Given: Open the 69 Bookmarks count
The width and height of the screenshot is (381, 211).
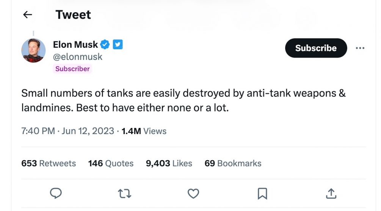Looking at the screenshot, I should point(233,163).
